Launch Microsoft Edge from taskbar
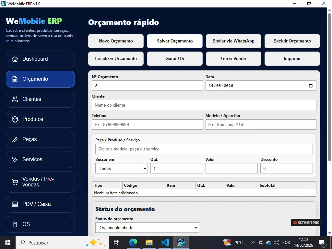Screen dimensions: 332x249 click(133, 243)
